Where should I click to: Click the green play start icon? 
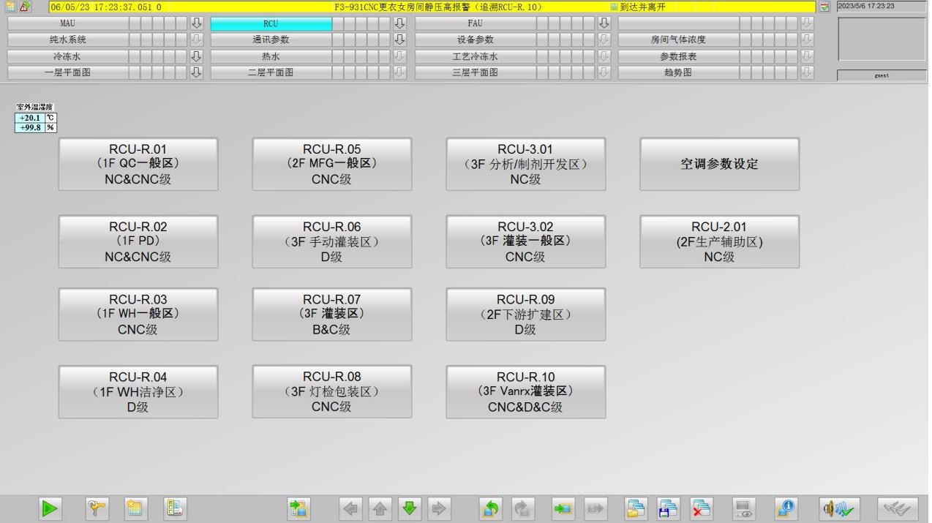pyautogui.click(x=50, y=508)
